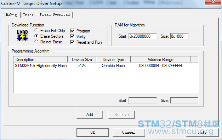Close the Cortex-M Target Driver Setup dialog

213,2
